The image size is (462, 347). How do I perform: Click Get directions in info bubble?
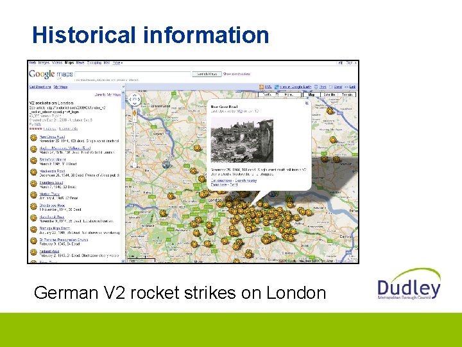(x=221, y=181)
